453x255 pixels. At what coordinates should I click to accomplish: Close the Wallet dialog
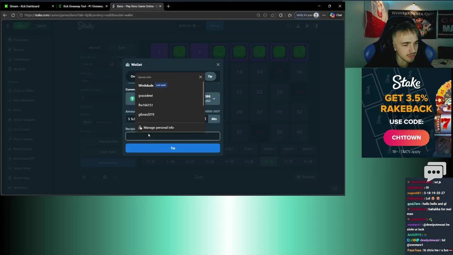(x=218, y=64)
